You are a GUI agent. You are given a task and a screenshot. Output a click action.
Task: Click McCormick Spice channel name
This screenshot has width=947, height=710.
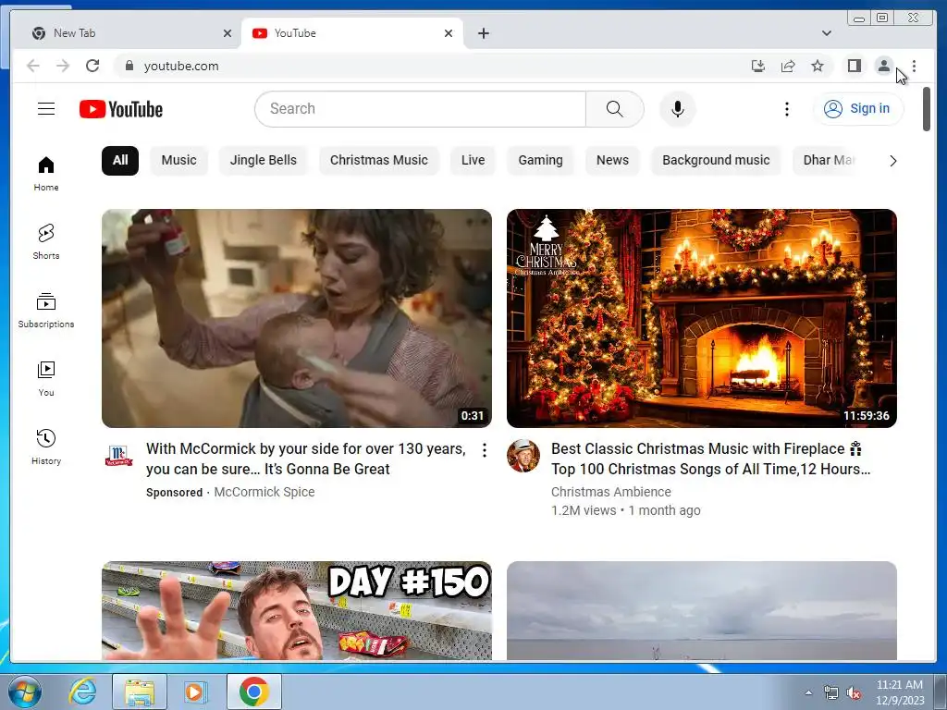coord(264,492)
